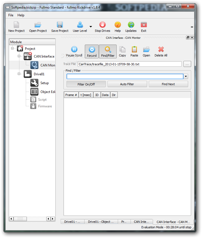Screen dimensions: 202x238
Task: Open the File menu
Action: coord(11,15)
